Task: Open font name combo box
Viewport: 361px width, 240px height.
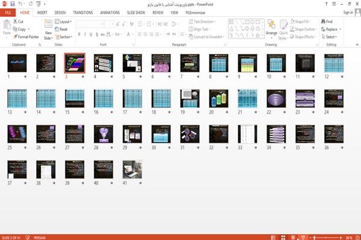Action: 90,24
